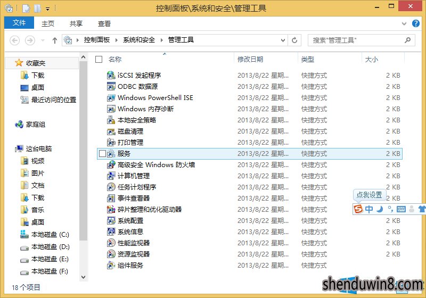Select the Windows PowerShell ISE icon
The height and width of the screenshot is (298, 426).
pos(111,97)
